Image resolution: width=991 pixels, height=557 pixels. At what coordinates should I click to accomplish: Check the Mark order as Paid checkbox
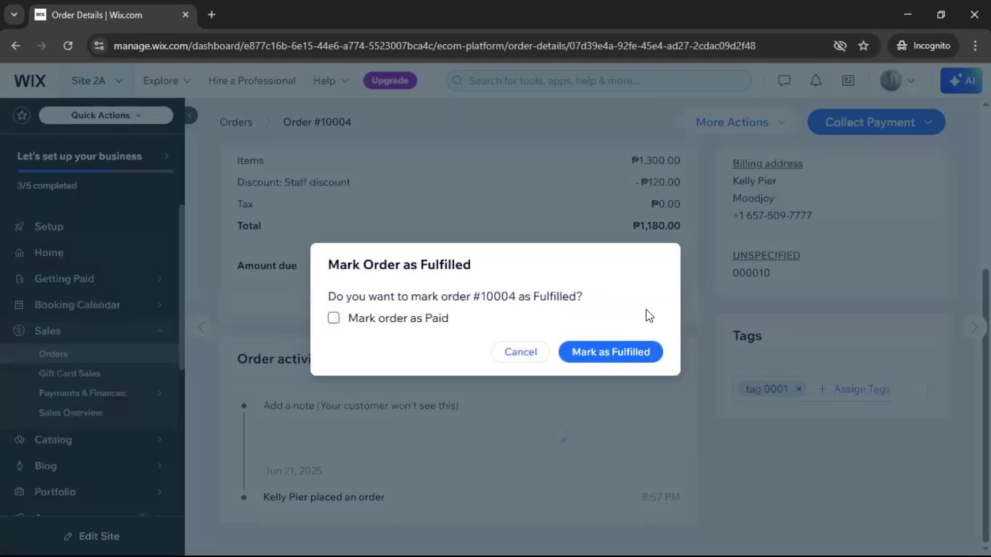pos(334,318)
